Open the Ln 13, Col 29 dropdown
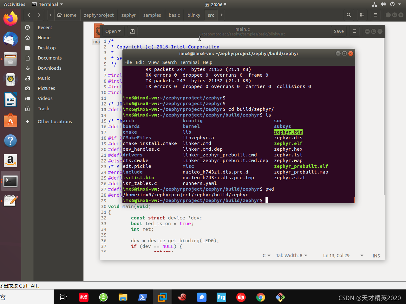The height and width of the screenshot is (304, 406). pos(343,256)
